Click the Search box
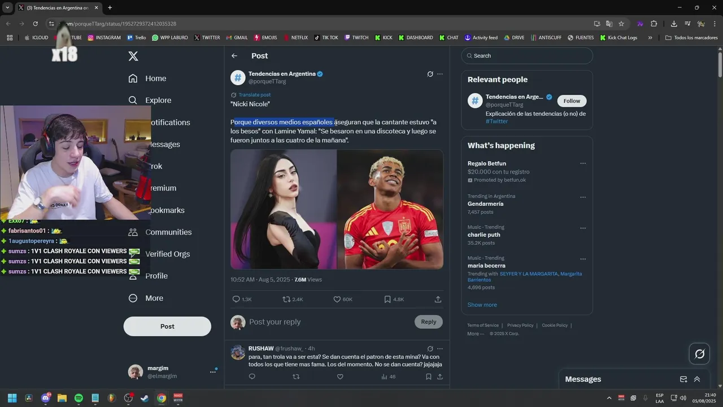Screen dimensions: 723x407 tap(527, 56)
